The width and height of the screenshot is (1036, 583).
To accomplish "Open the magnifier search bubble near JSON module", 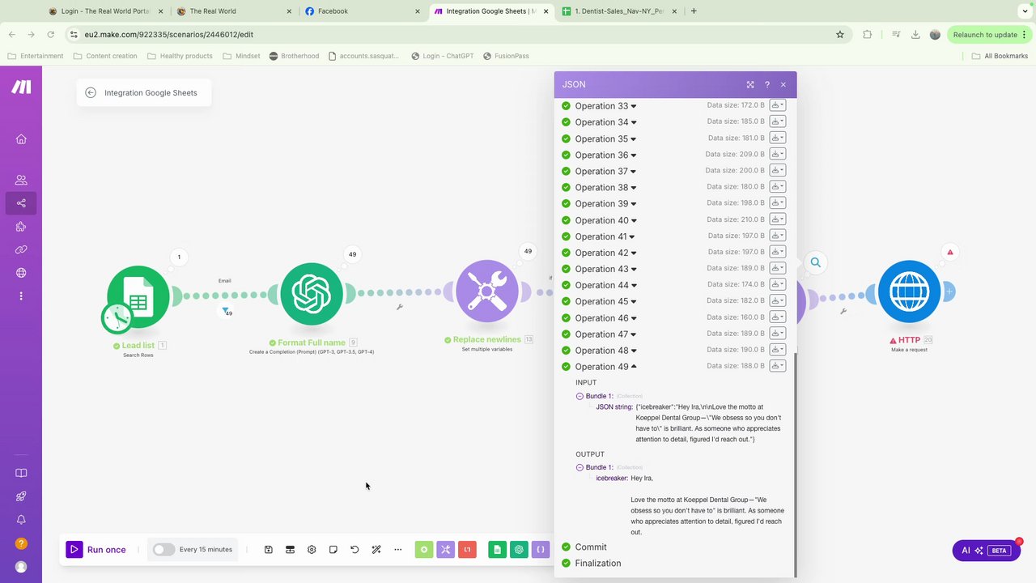I will pyautogui.click(x=816, y=262).
